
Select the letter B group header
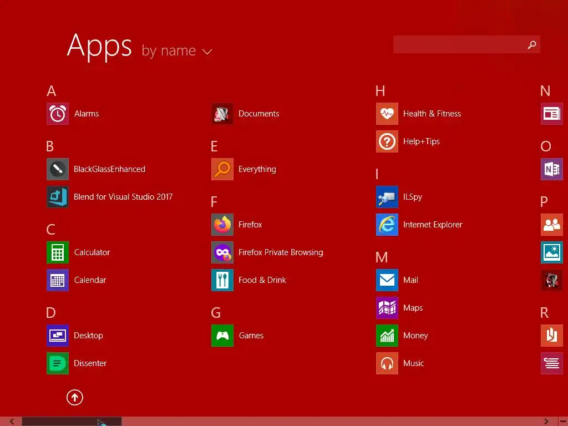[x=50, y=146]
